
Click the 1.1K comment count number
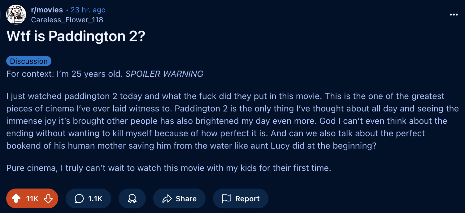coord(95,198)
